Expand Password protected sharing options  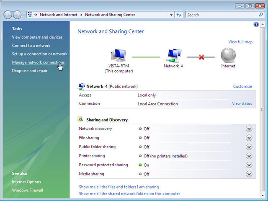pyautogui.click(x=249, y=165)
